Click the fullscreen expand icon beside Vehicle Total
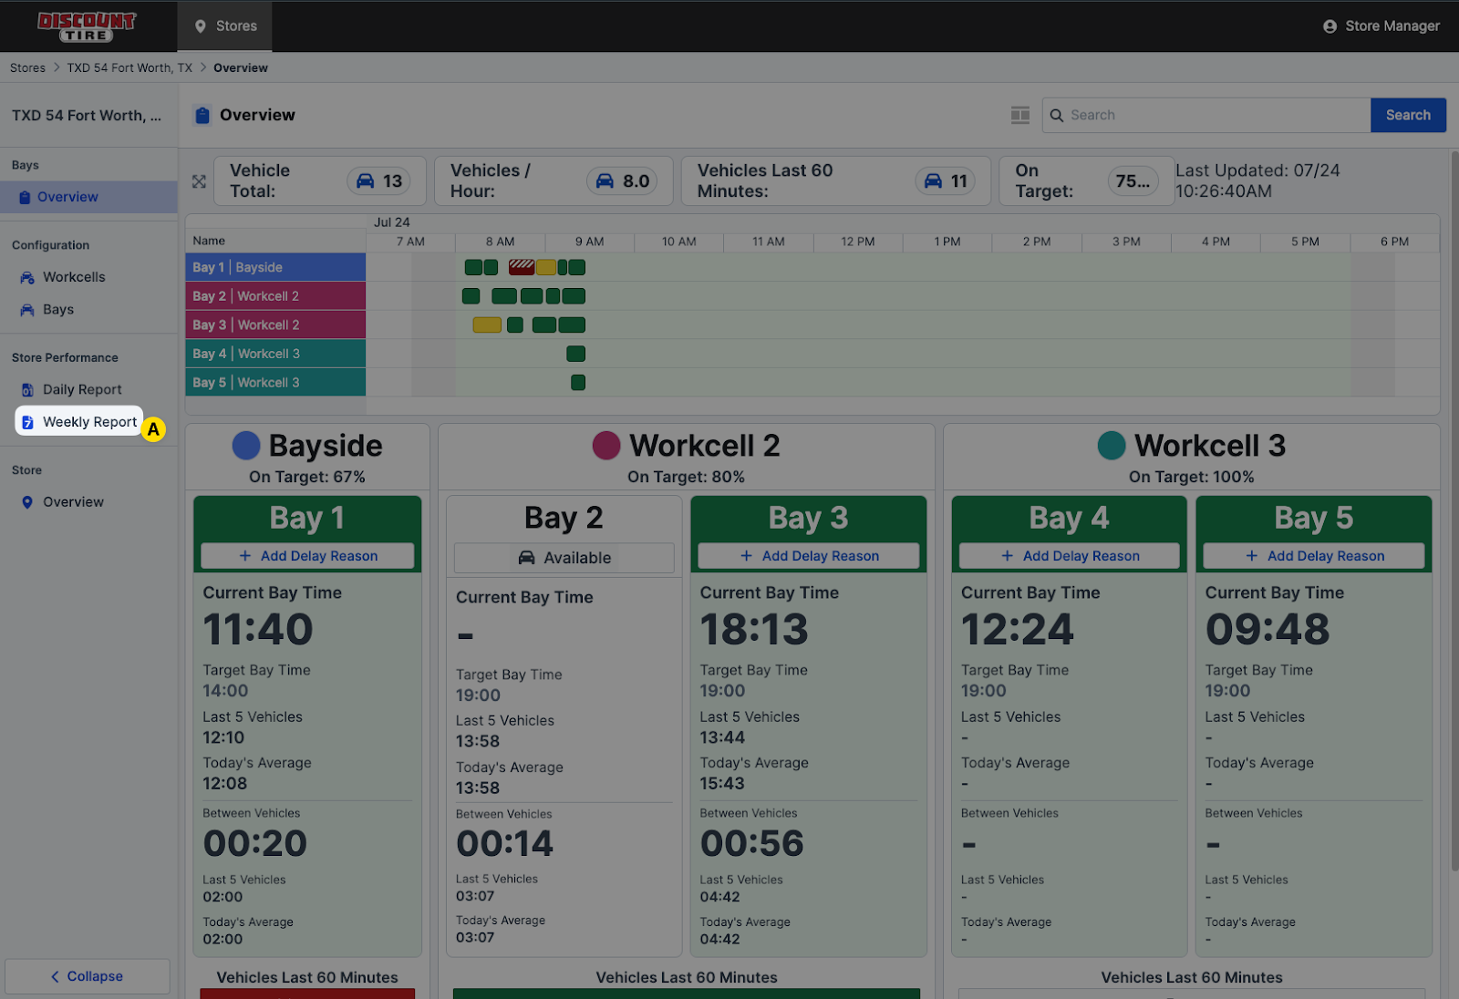1459x999 pixels. click(x=199, y=181)
